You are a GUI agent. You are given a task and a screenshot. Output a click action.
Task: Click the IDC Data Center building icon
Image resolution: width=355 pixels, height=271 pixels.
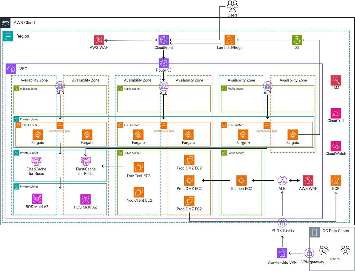click(x=315, y=232)
